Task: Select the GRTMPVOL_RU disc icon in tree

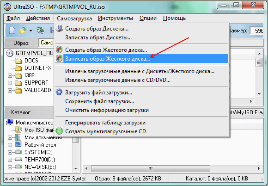Action: click(10, 53)
